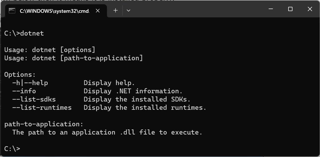Select the C:\WINDOWS\system32\cmd tab
This screenshot has height=157, width=320.
[x=54, y=11]
